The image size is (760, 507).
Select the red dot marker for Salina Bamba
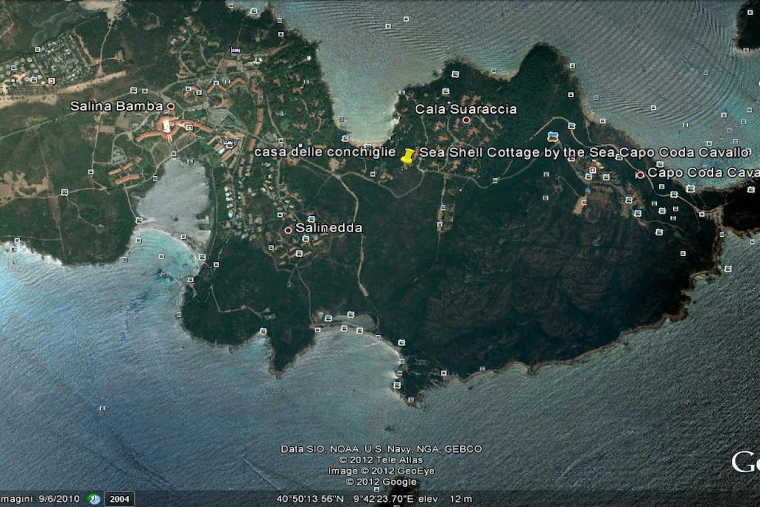point(171,106)
